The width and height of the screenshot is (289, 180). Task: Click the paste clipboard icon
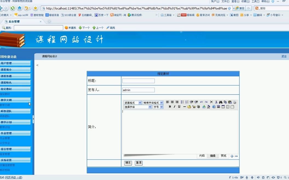tap(230, 102)
